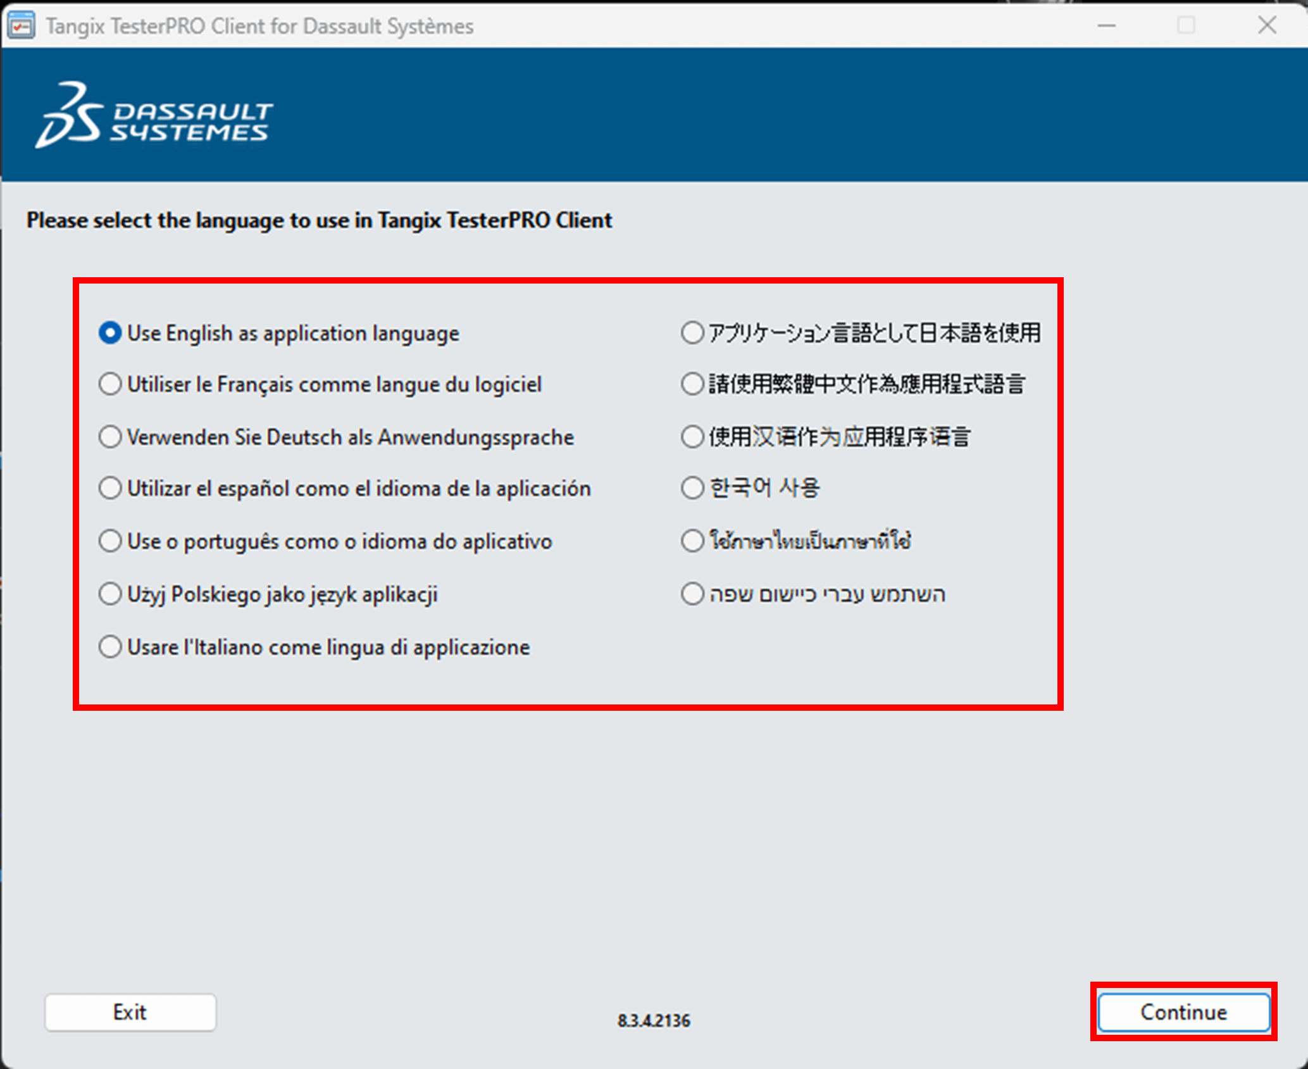Click the version number 8.3.4.2136 text
The height and width of the screenshot is (1069, 1308).
654,1021
